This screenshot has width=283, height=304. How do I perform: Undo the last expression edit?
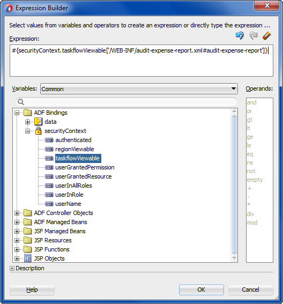click(240, 36)
